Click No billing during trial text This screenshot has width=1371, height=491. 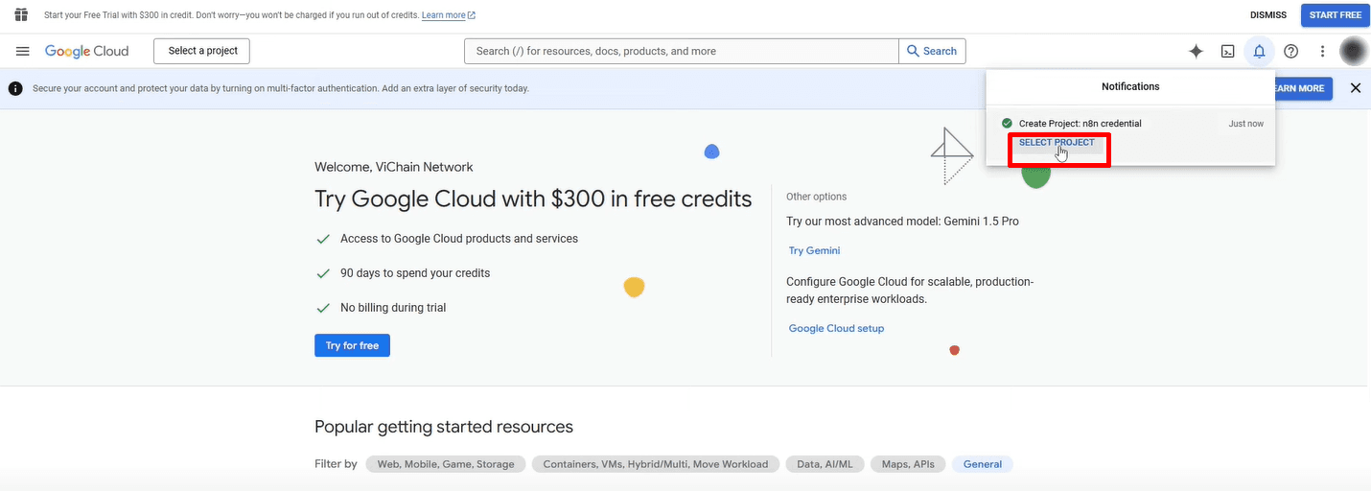tap(393, 308)
